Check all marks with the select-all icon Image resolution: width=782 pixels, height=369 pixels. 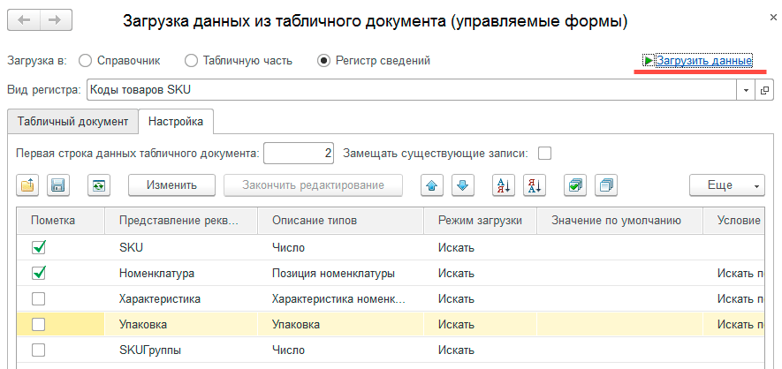coord(575,185)
